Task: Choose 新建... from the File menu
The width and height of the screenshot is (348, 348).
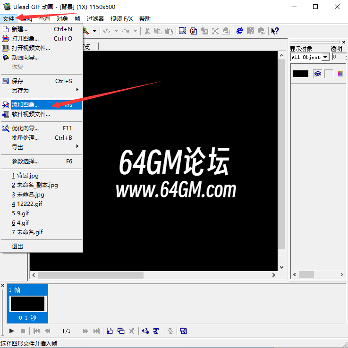Action: click(x=42, y=29)
